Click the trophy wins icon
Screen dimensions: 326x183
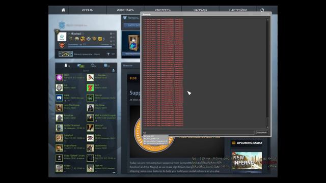[108, 54]
